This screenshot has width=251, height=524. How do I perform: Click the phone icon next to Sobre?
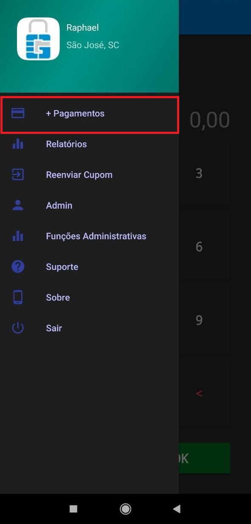(17, 297)
